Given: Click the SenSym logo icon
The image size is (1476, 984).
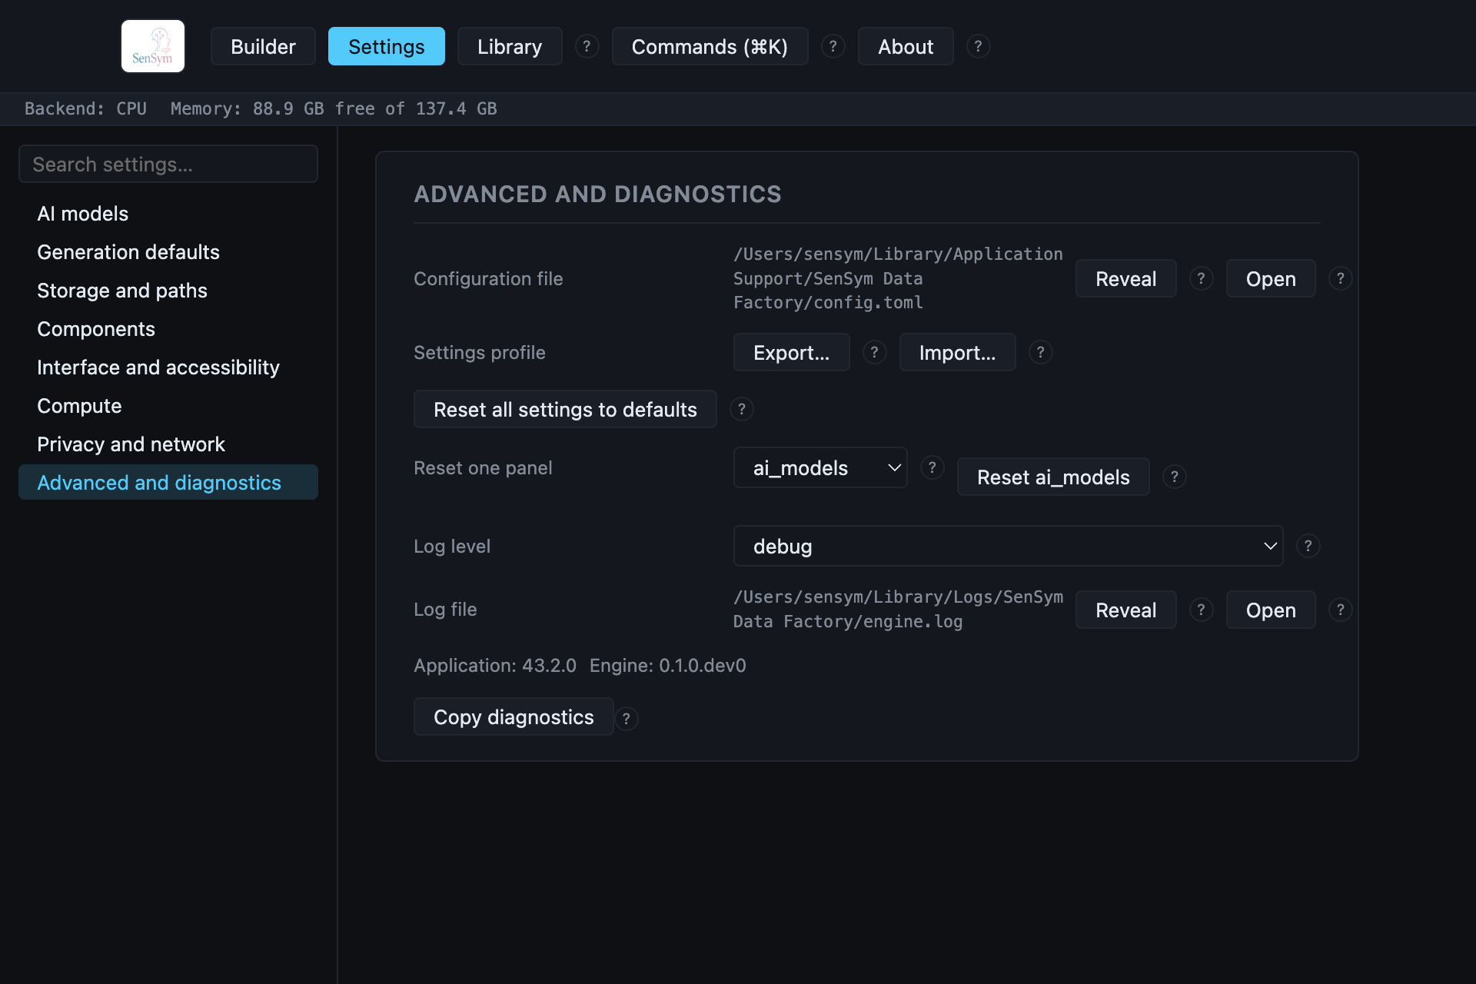Looking at the screenshot, I should (x=153, y=46).
